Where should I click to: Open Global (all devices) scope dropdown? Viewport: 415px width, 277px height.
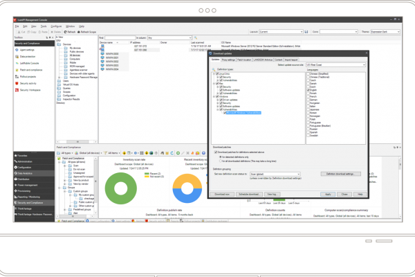tap(89, 153)
